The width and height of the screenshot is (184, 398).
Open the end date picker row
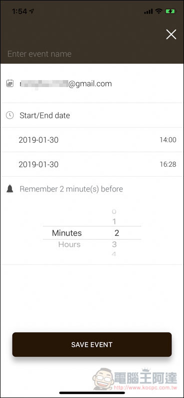[92, 164]
